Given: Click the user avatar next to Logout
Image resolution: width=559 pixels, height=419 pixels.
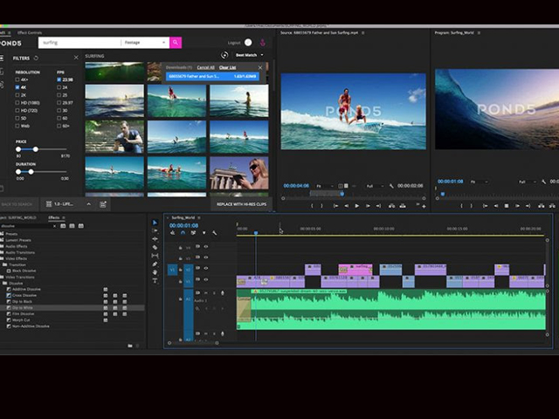Looking at the screenshot, I should click(x=248, y=43).
